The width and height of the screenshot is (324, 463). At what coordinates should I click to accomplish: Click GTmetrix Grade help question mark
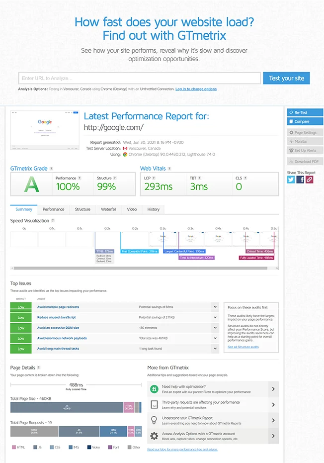click(x=51, y=169)
